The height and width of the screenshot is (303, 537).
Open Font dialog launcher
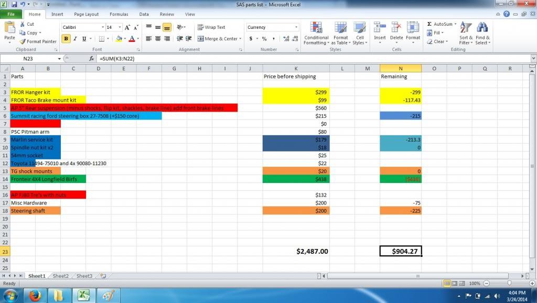click(x=138, y=50)
